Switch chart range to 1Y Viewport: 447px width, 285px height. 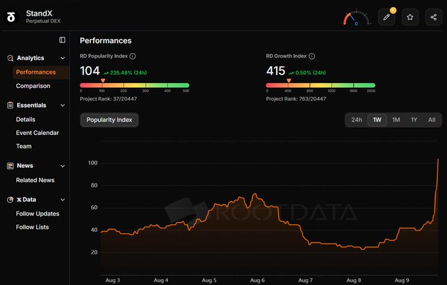[414, 120]
